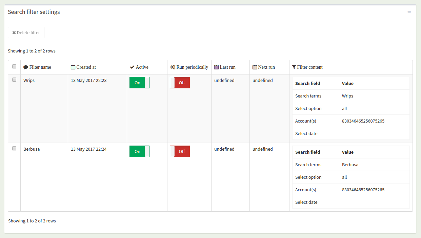Click the checkmark icon in Active column header

pos(132,67)
